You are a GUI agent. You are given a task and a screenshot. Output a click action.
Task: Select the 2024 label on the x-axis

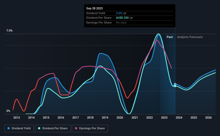(179, 118)
